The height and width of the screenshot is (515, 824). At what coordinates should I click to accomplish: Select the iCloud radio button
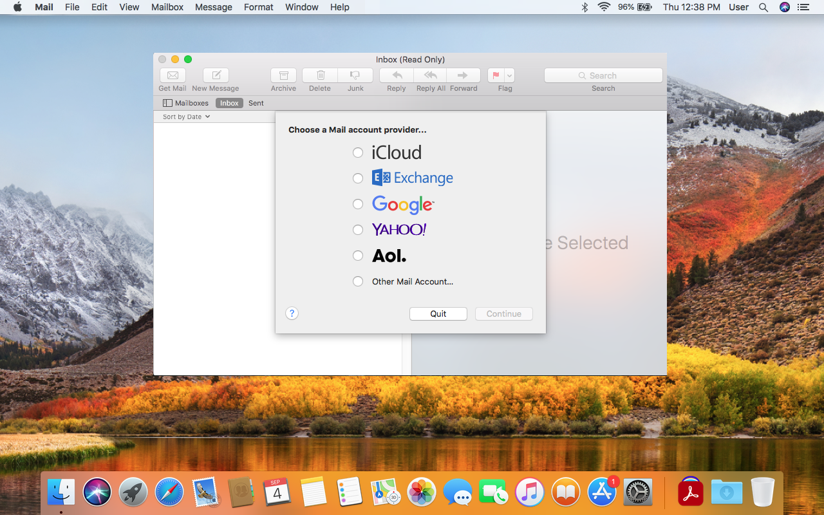[x=358, y=153]
